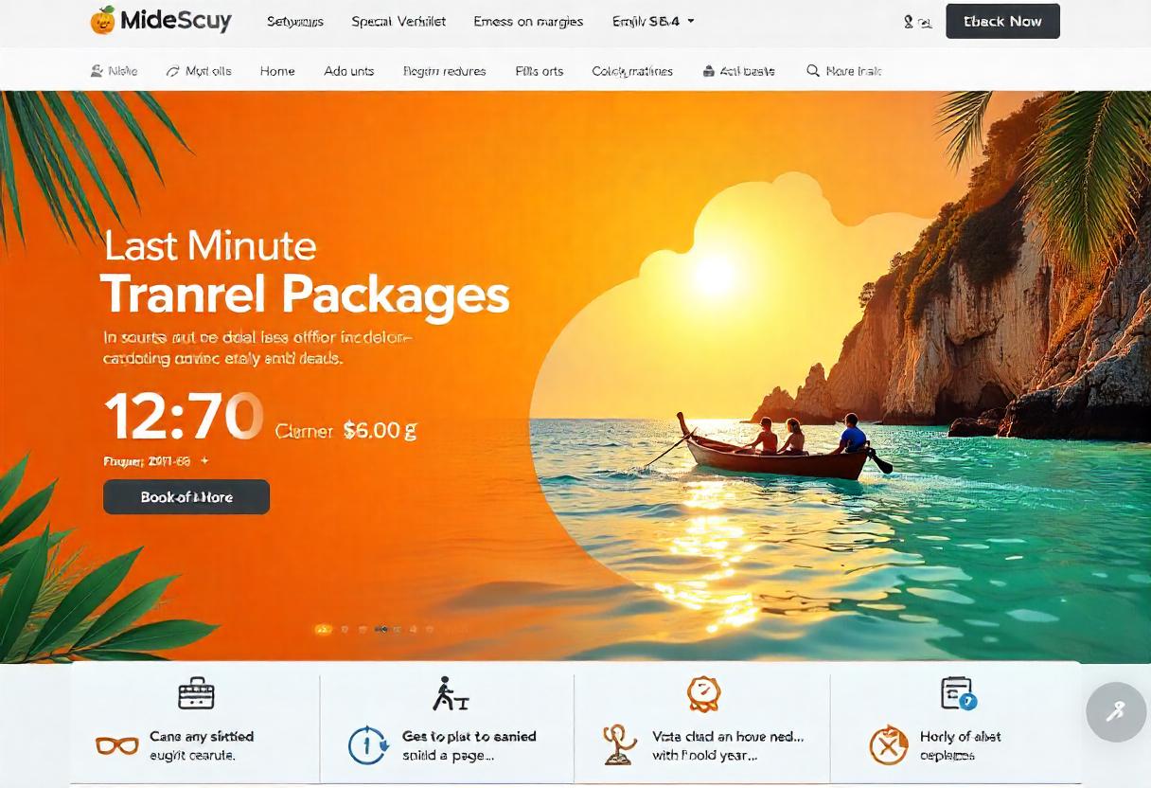Click the Book of More button

[186, 497]
